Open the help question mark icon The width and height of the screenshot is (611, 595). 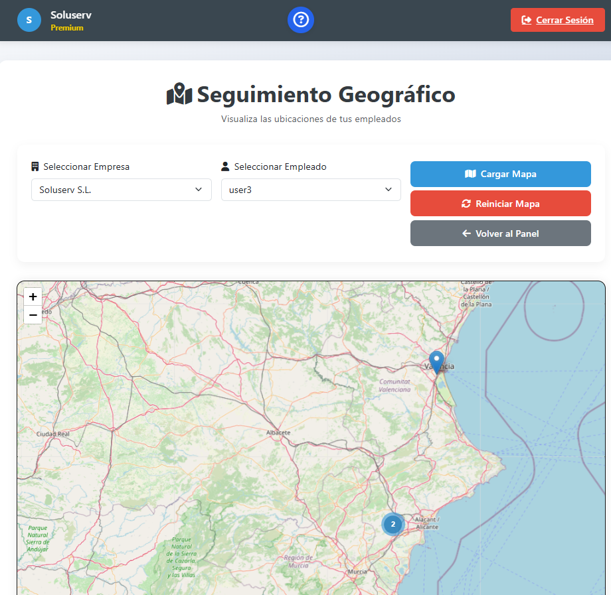pos(300,20)
